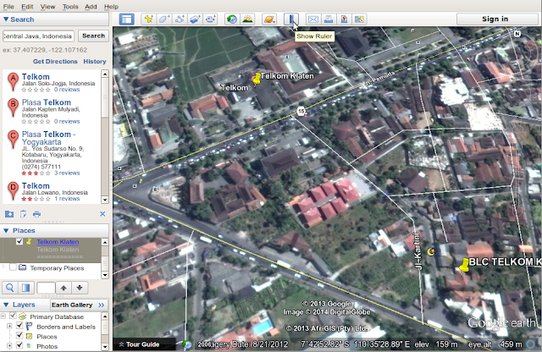Uncheck the Telkom Klaten place checkbox
The image size is (542, 352).
(19, 241)
